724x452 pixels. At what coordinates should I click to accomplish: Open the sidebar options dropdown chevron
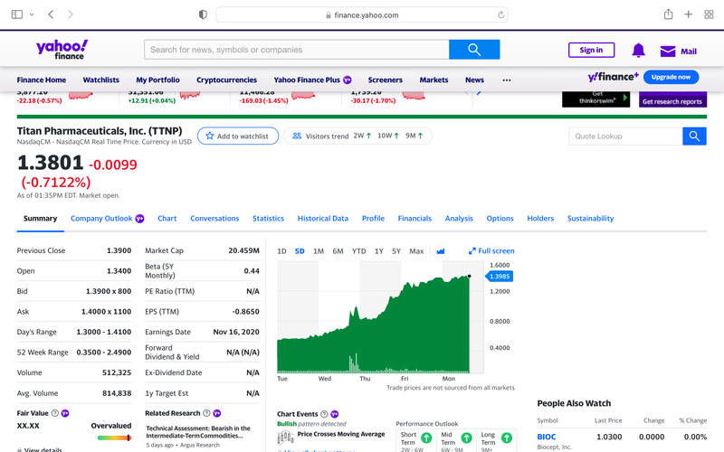pos(32,14)
